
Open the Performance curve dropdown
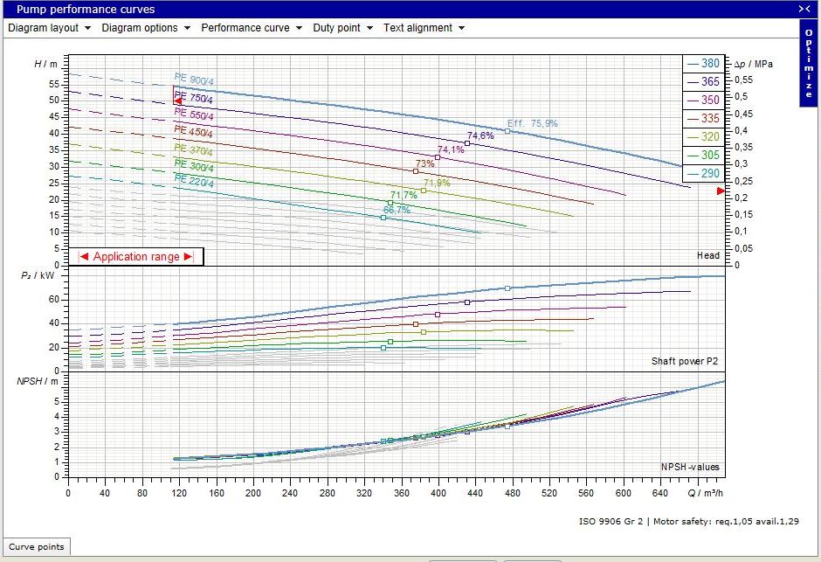252,28
